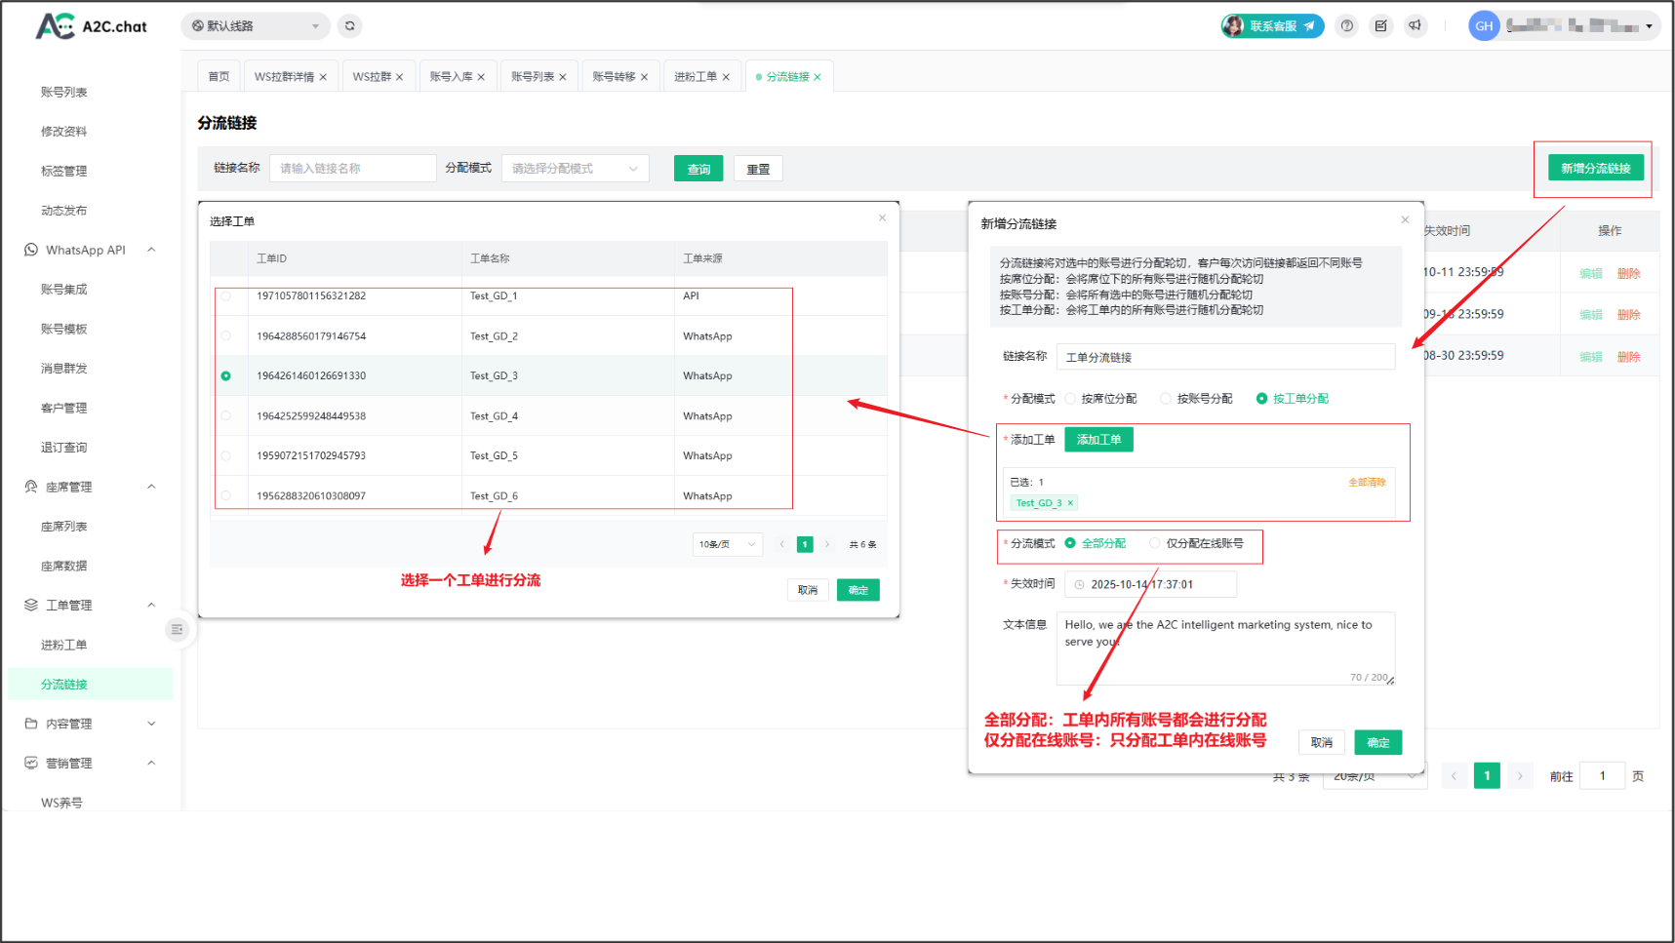
Task: Click the refresh icon beside the line selector
Action: tap(350, 26)
